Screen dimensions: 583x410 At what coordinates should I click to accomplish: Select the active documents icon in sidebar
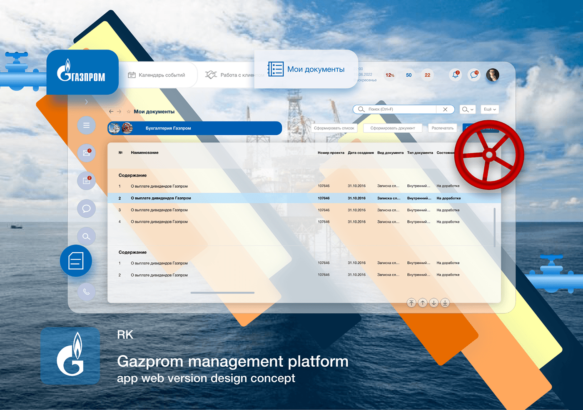(76, 261)
